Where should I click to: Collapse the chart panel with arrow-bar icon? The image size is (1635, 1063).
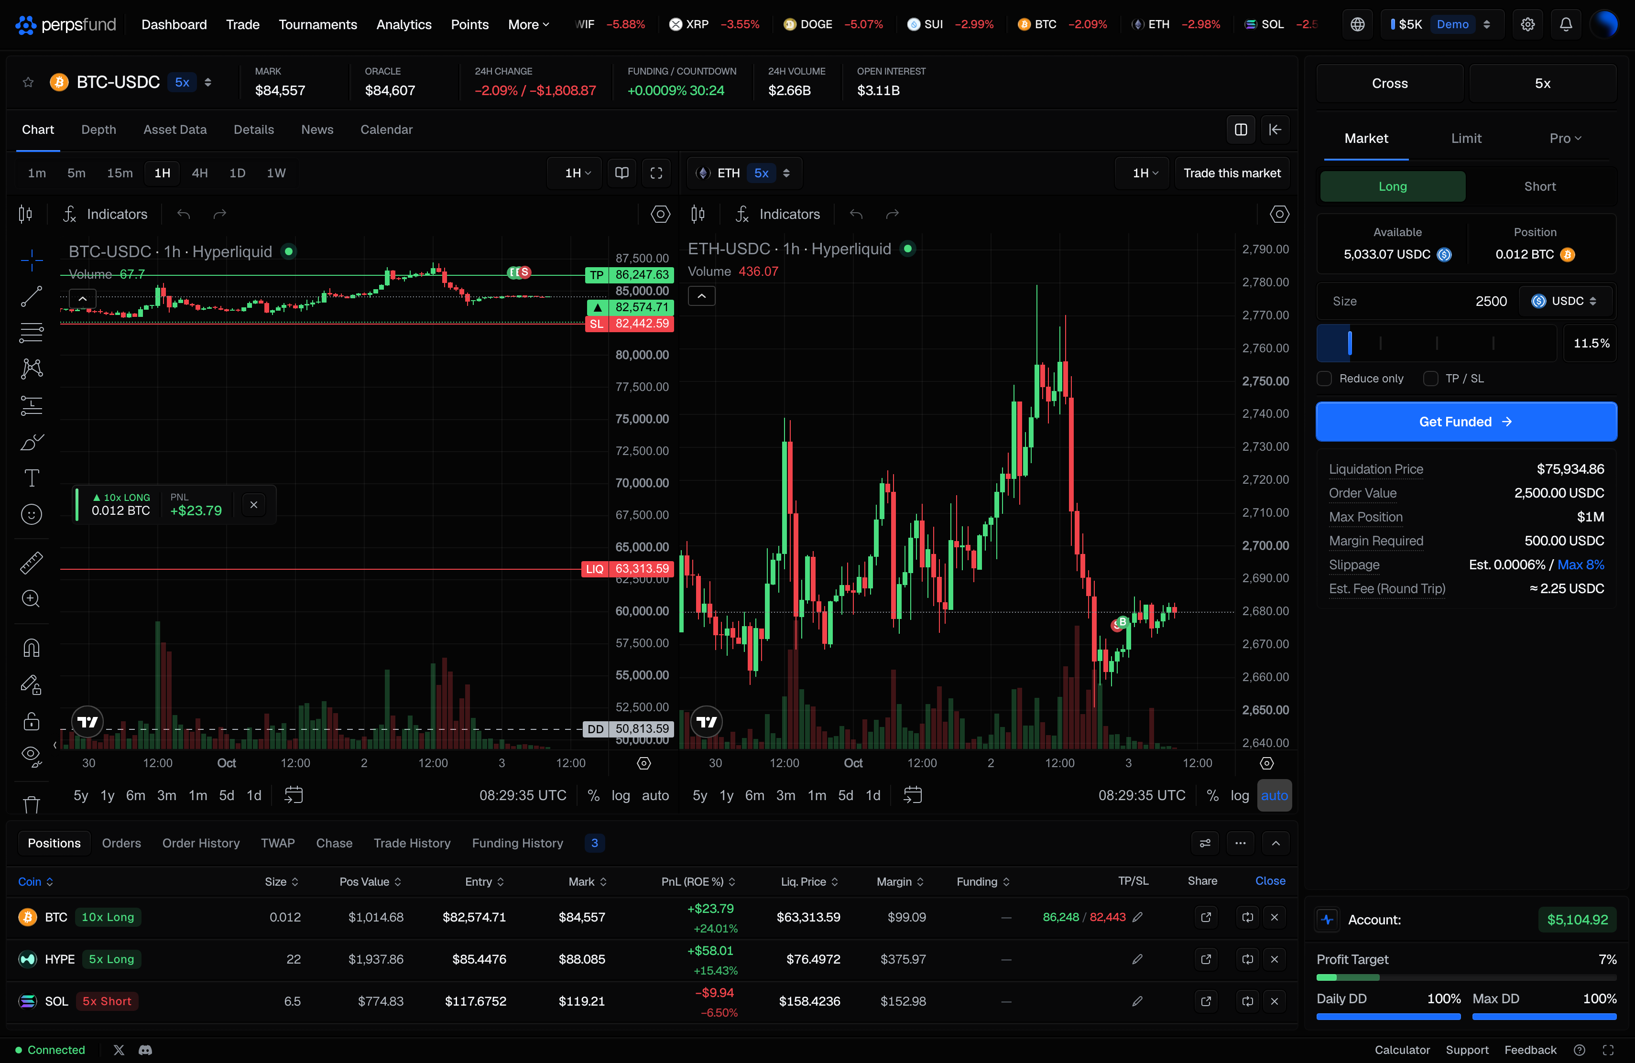click(x=1275, y=130)
